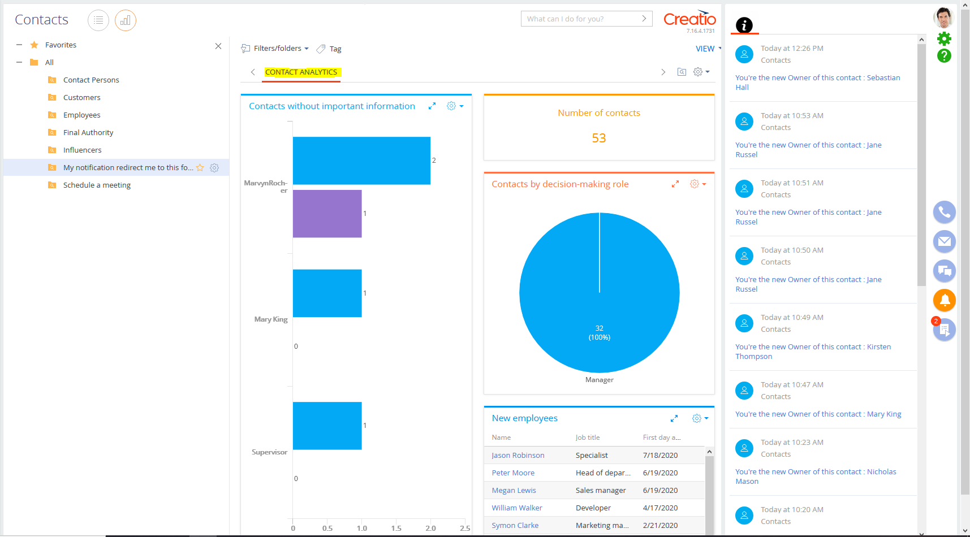Click the Tag button
Screen dimensions: 970x537
click(329, 49)
